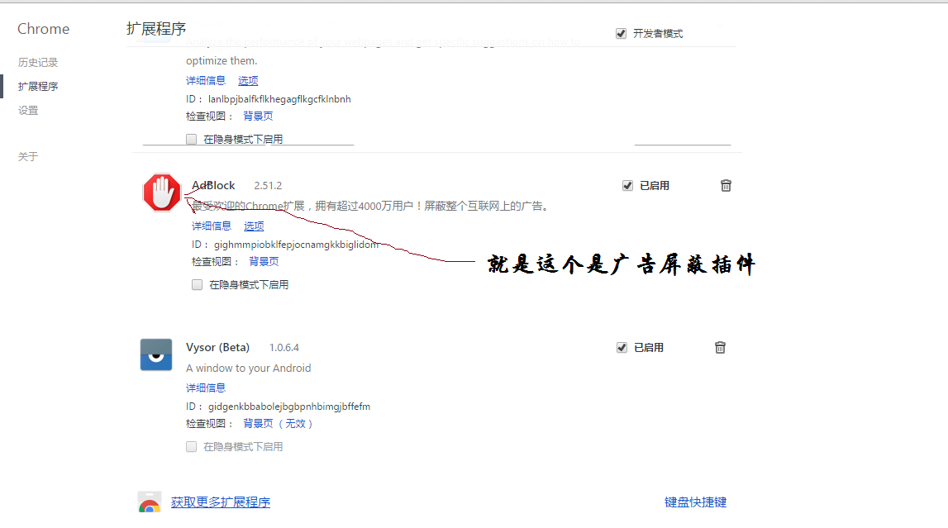This screenshot has width=948, height=528.
Task: Click the Chrome heading in sidebar
Action: [x=44, y=29]
